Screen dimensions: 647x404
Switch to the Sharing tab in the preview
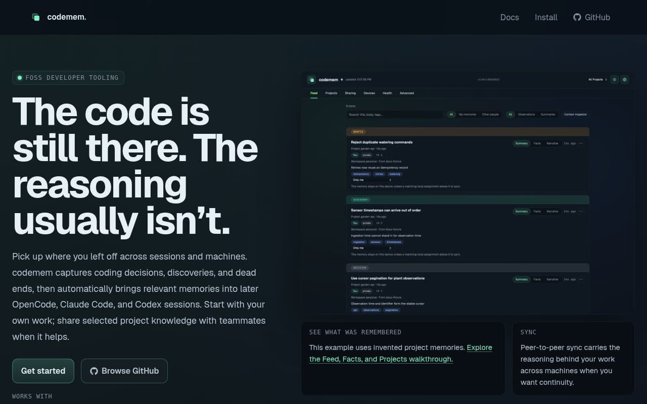click(x=350, y=93)
